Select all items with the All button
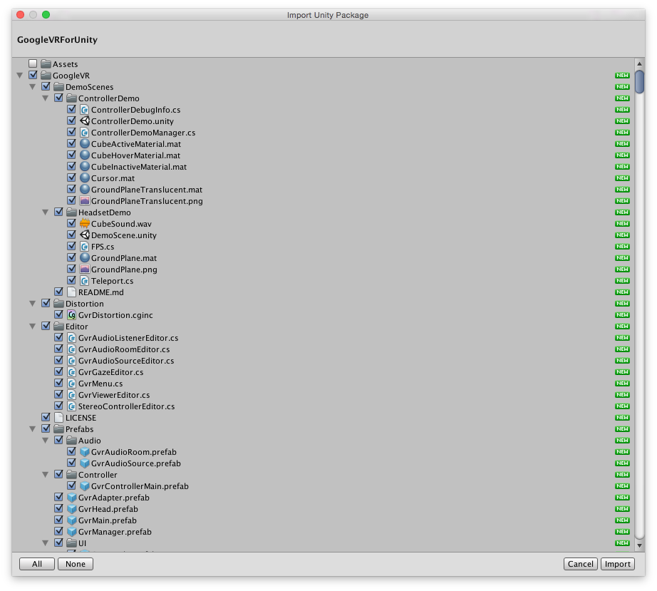 coord(37,564)
